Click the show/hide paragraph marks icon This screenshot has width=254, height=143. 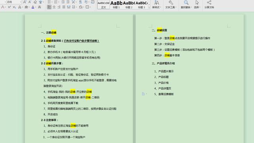pos(86,2)
